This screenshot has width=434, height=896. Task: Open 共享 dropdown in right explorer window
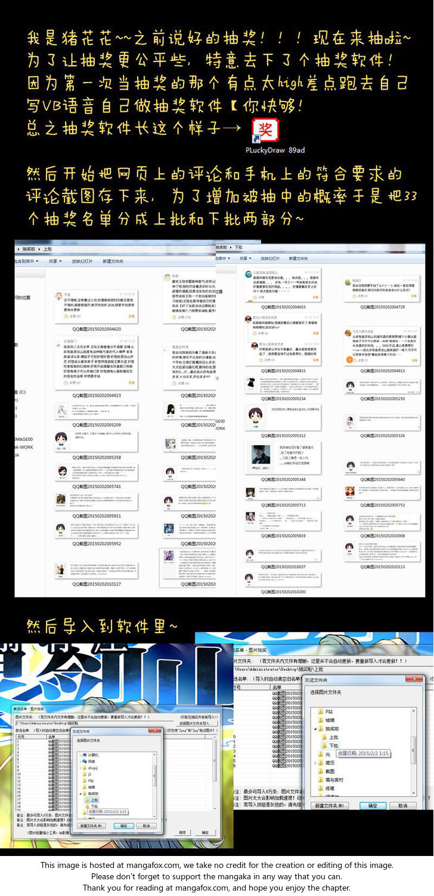coord(244,258)
